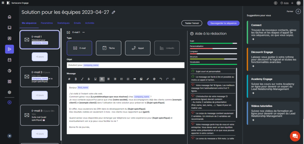304x144 pixels.
Task: Select the Tâche step type
Action: (109, 48)
